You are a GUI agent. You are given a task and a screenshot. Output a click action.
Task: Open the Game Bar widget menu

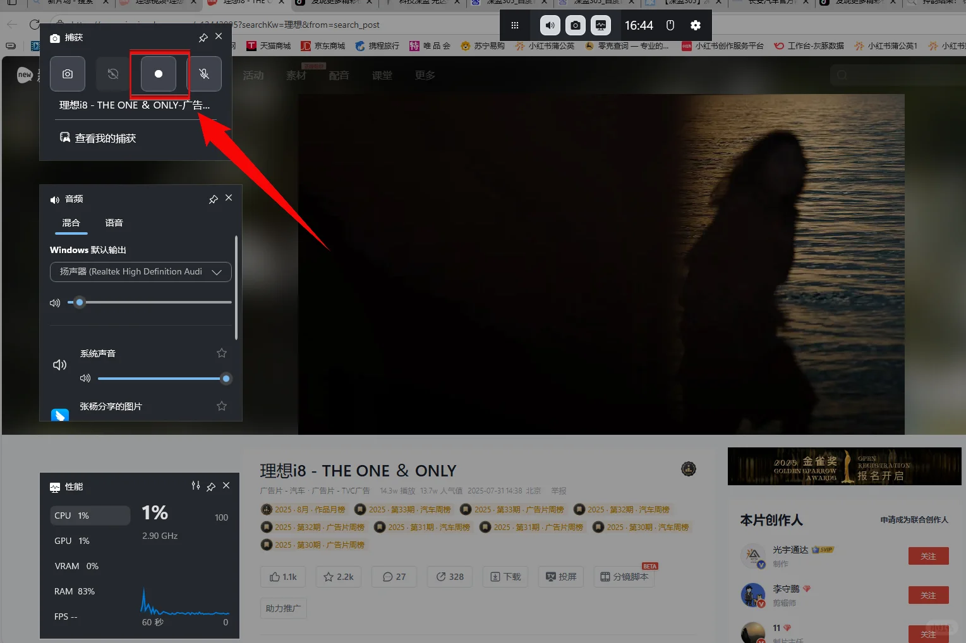click(x=515, y=25)
